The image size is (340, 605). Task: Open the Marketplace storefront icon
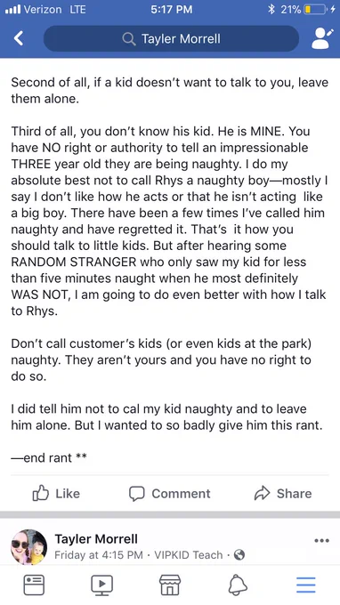tap(170, 585)
